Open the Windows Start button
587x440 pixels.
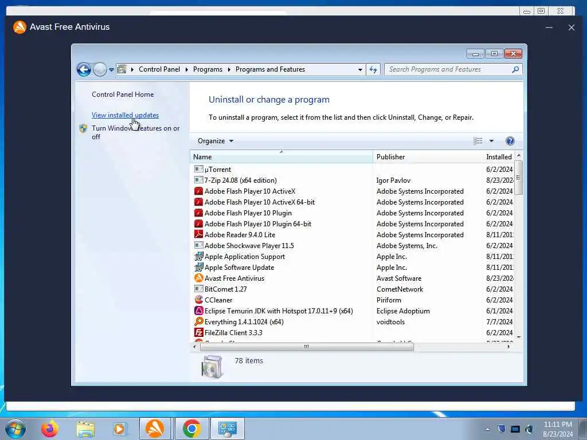pos(15,429)
